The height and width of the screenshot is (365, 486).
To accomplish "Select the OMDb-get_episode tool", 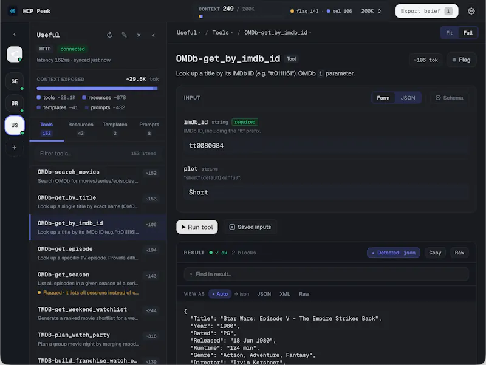I will coord(98,253).
